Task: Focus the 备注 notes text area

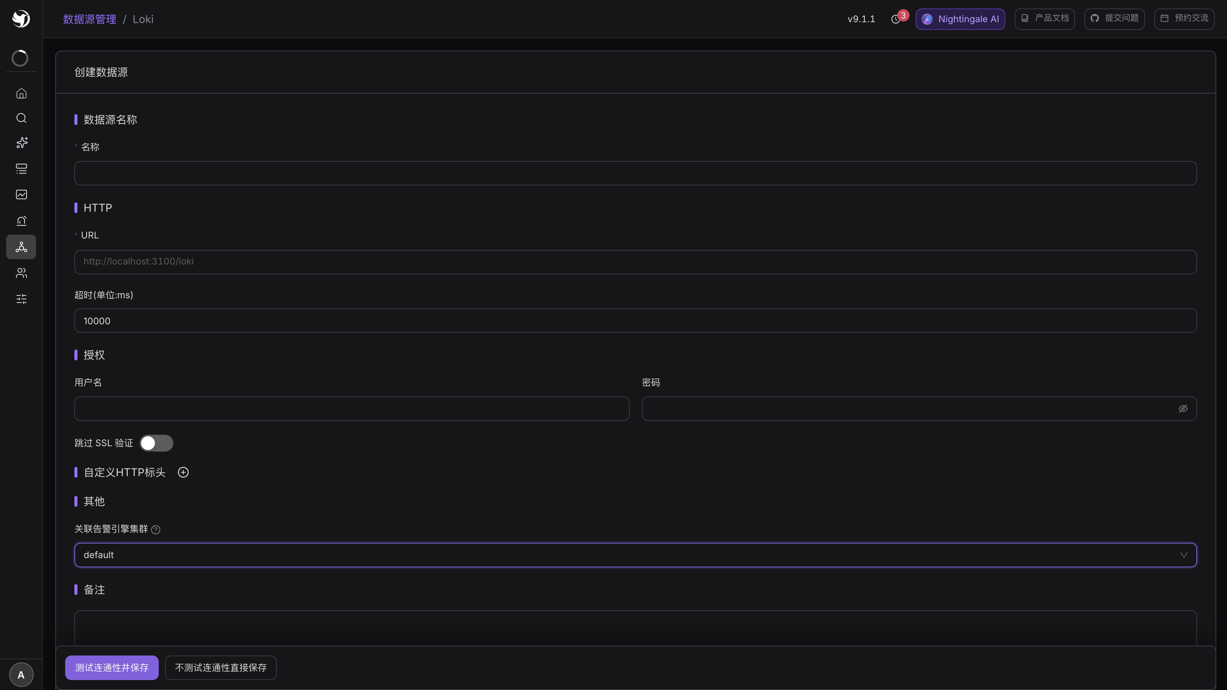Action: [635, 628]
